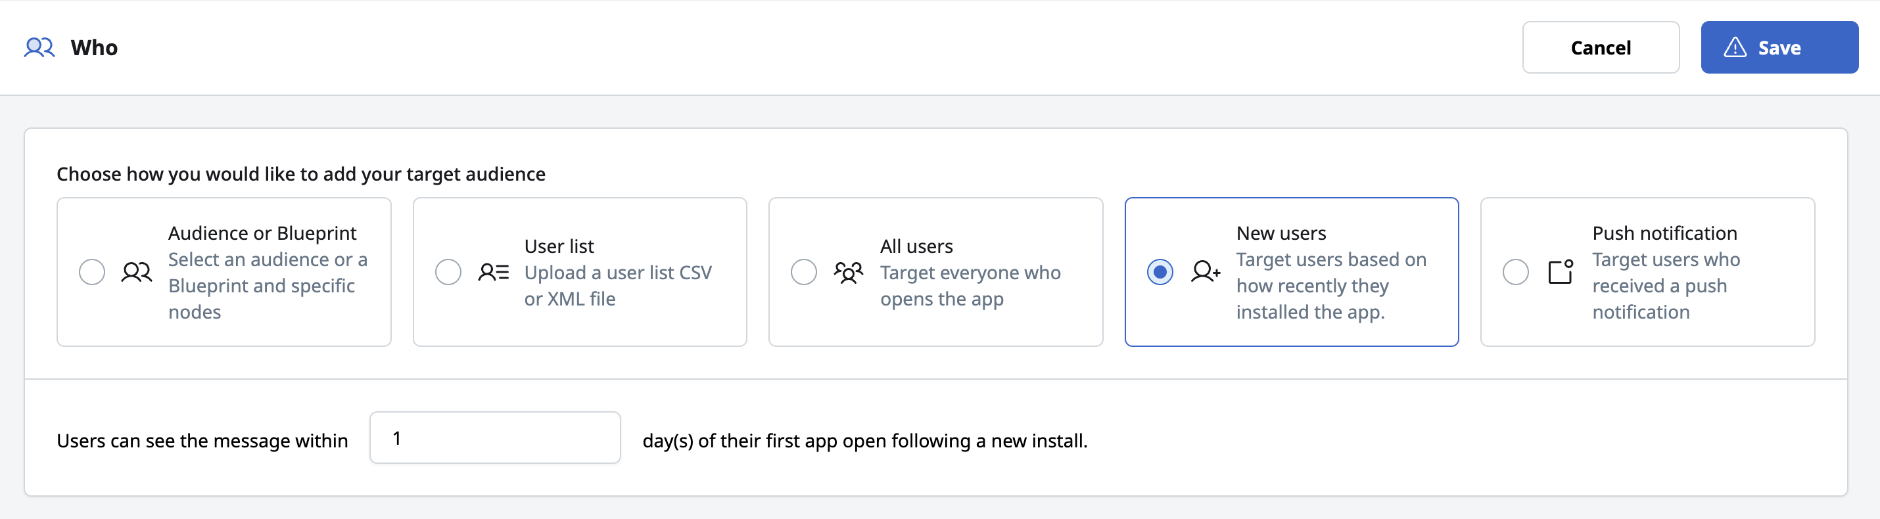This screenshot has width=1880, height=519.
Task: Pick the User list option card
Action: click(x=580, y=272)
